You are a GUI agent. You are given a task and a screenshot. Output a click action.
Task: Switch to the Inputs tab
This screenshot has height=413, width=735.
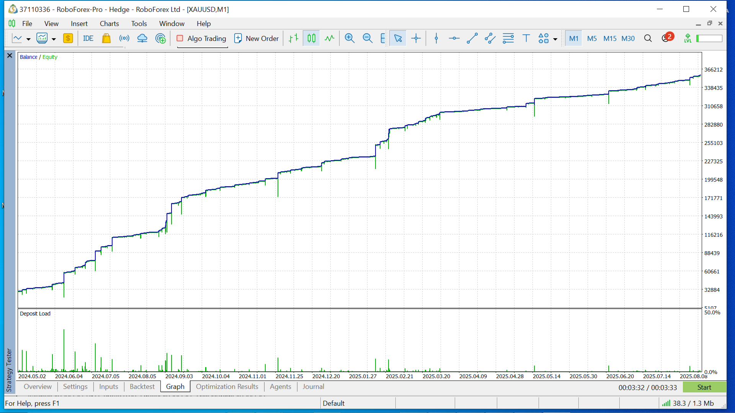[x=109, y=387]
